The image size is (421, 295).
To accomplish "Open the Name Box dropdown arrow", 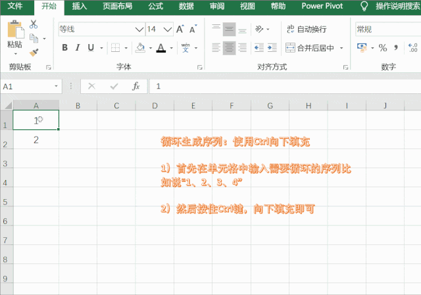I will pyautogui.click(x=56, y=86).
